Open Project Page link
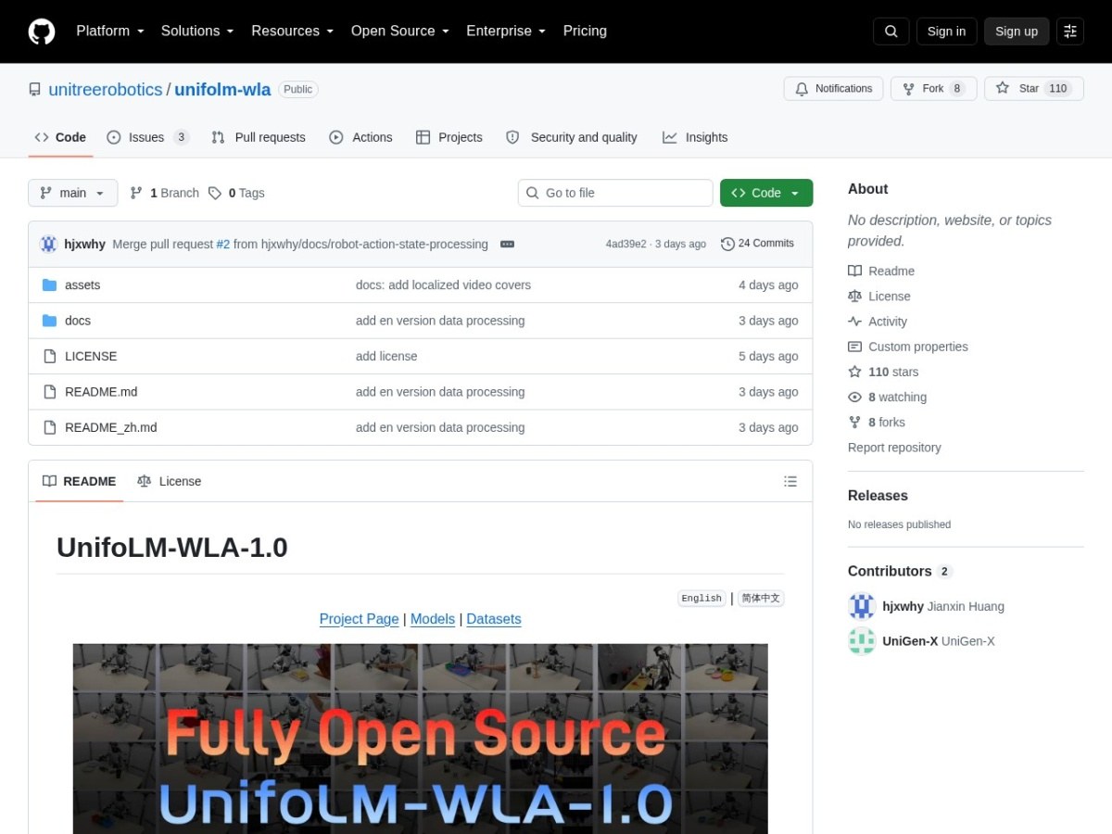This screenshot has height=834, width=1112. [x=359, y=619]
